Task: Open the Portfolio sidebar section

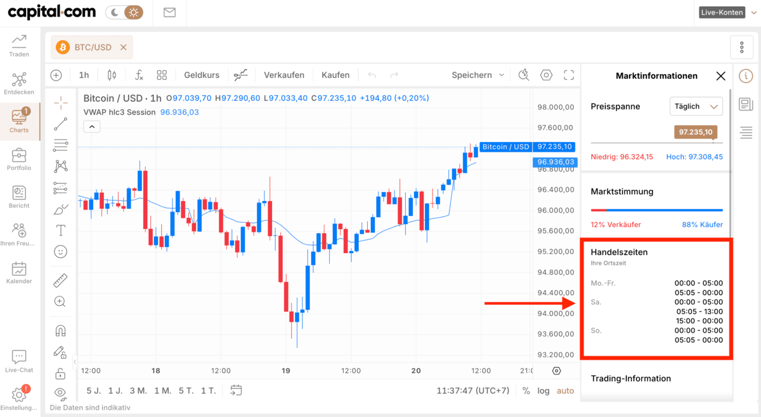Action: (x=19, y=159)
